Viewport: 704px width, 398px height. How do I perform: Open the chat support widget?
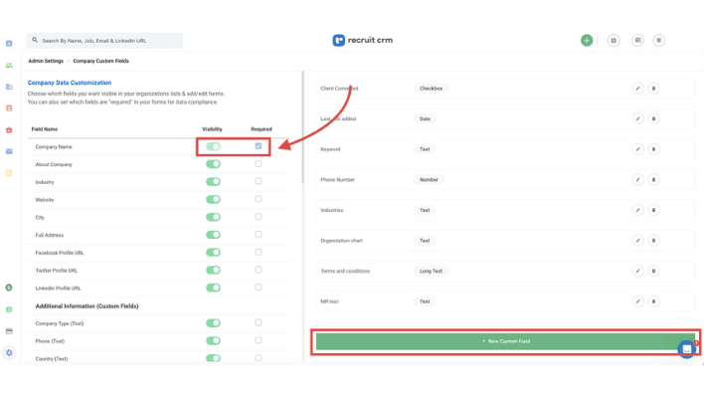point(687,349)
